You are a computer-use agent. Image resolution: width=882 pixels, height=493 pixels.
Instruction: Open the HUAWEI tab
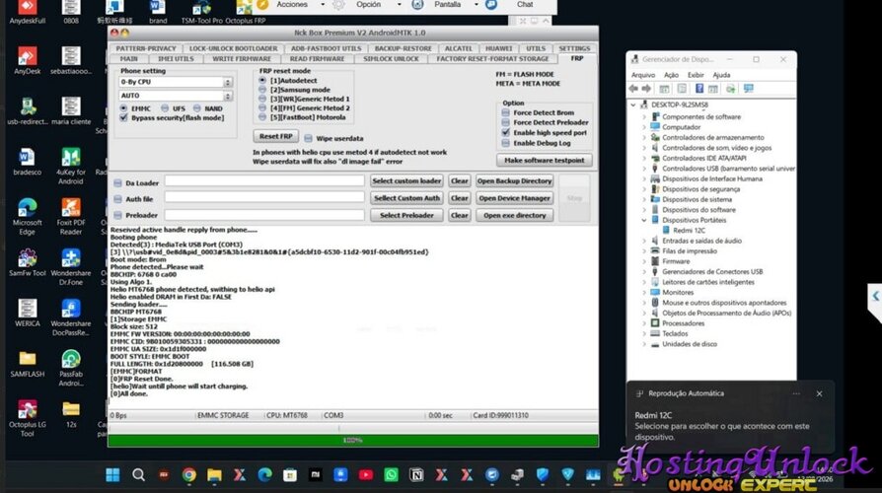click(x=498, y=48)
